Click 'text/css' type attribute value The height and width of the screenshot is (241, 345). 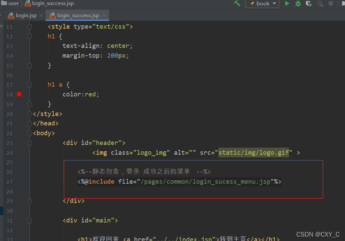[x=111, y=27]
